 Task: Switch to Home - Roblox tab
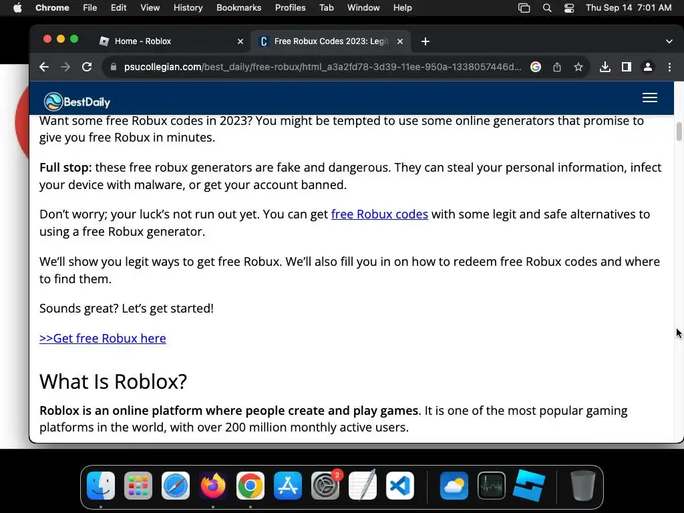coord(172,41)
